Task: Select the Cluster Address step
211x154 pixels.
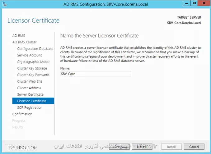Action: [29, 88]
